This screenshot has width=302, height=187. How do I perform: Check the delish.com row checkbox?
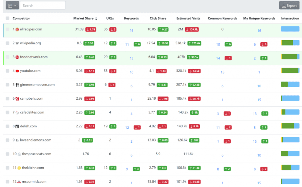pyautogui.click(x=7, y=126)
